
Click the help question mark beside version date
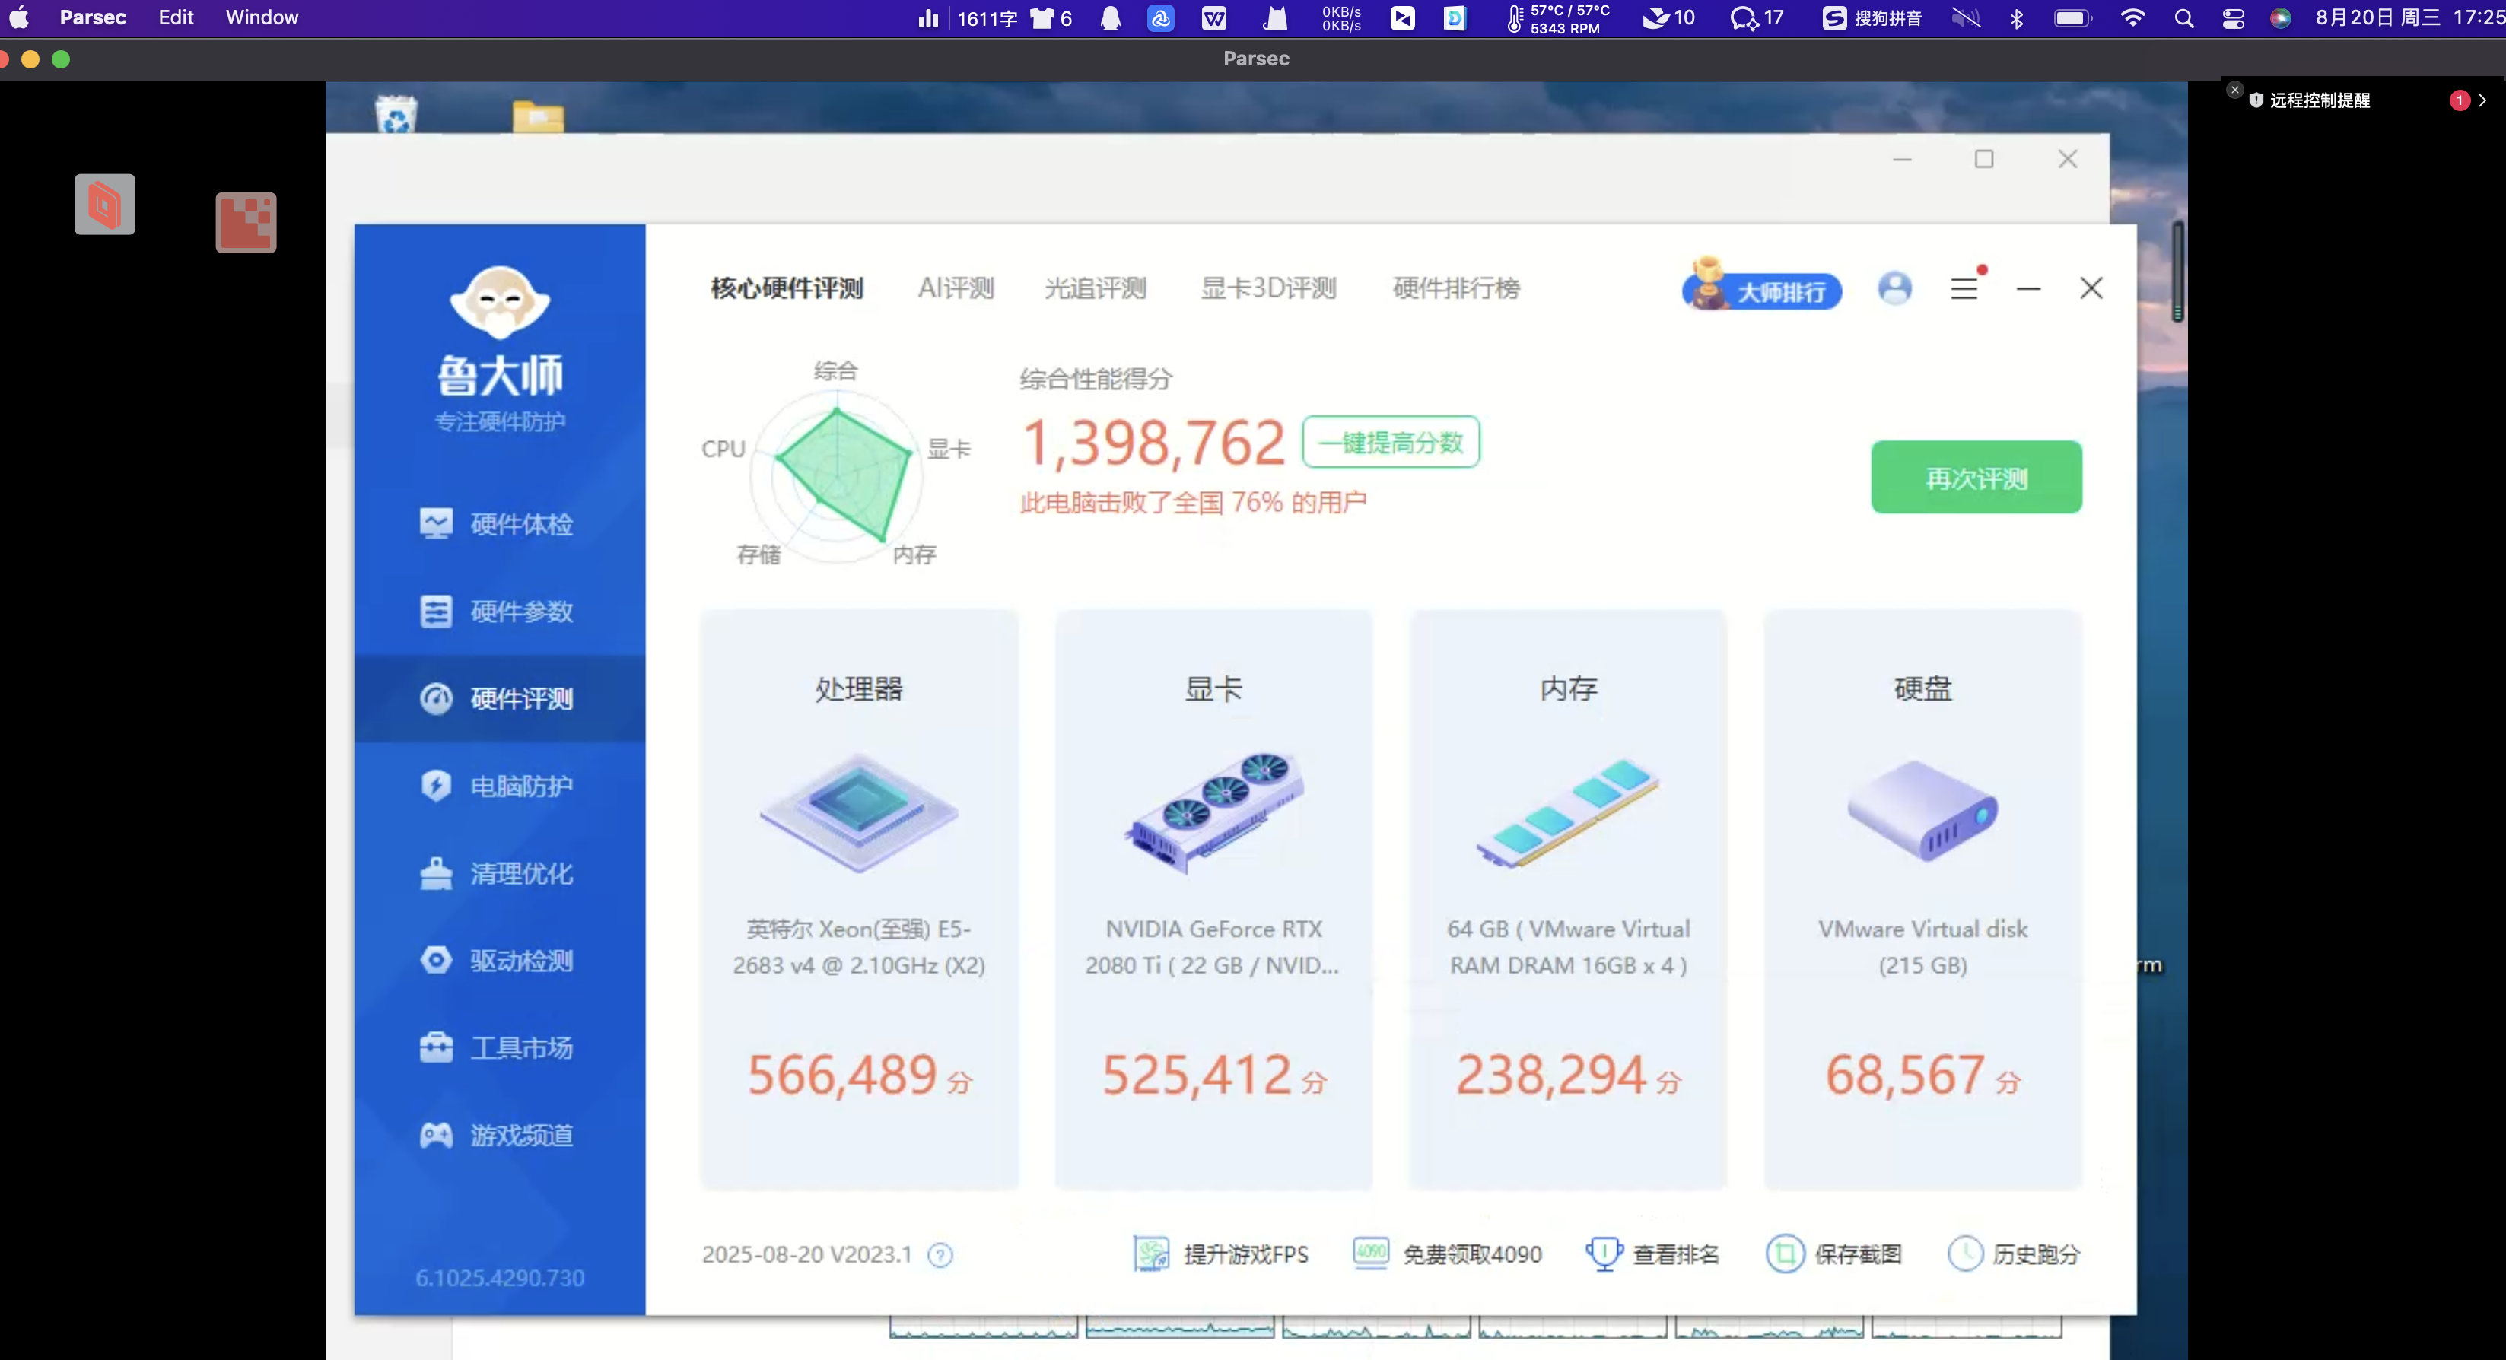pyautogui.click(x=940, y=1255)
